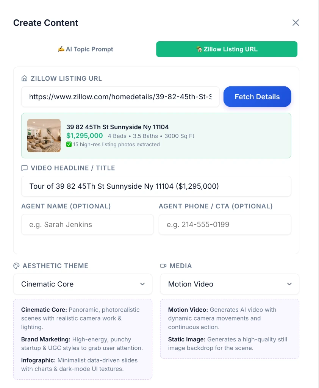Viewport: 319px width, 388px height.
Task: Focus the Agent Name input field
Action: pos(88,224)
